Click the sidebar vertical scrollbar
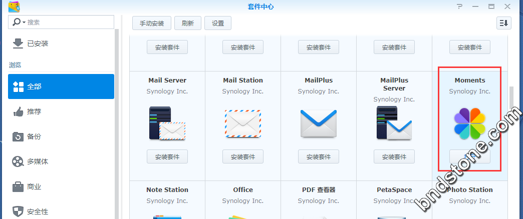523x219 pixels. 117,123
